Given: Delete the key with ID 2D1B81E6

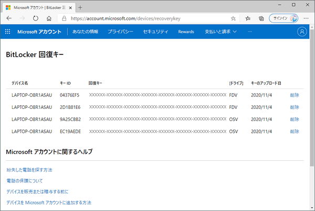Looking at the screenshot, I should point(295,107).
